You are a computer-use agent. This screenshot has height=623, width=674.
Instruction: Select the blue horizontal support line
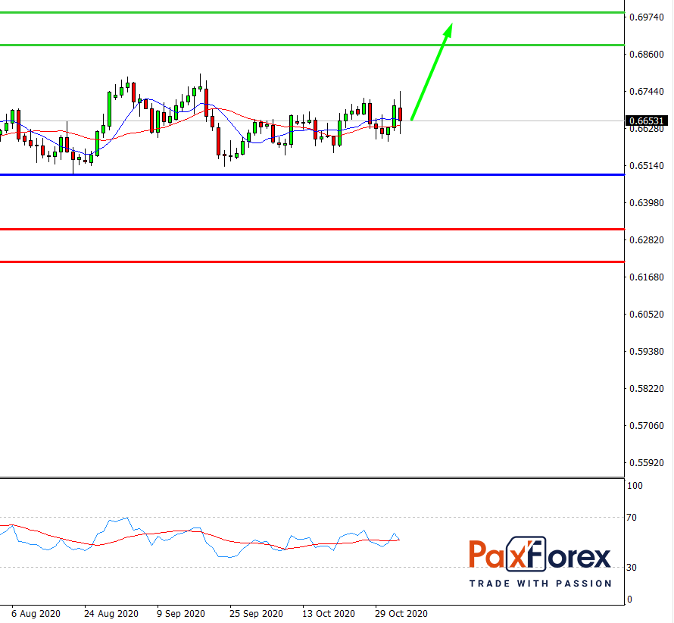coord(312,174)
